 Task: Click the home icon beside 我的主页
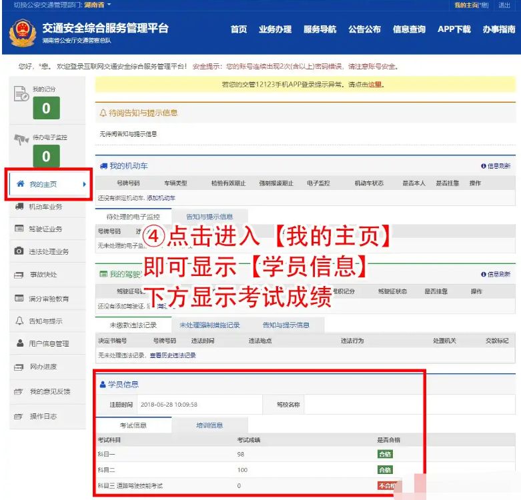coord(21,183)
